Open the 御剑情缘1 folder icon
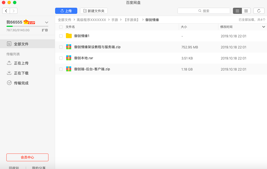 (69, 36)
